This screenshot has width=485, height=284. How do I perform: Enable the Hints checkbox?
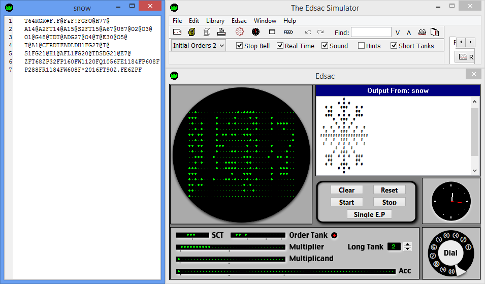[x=362, y=46]
